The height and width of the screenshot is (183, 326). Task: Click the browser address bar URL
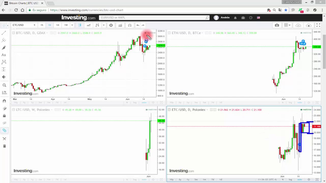click(87, 10)
